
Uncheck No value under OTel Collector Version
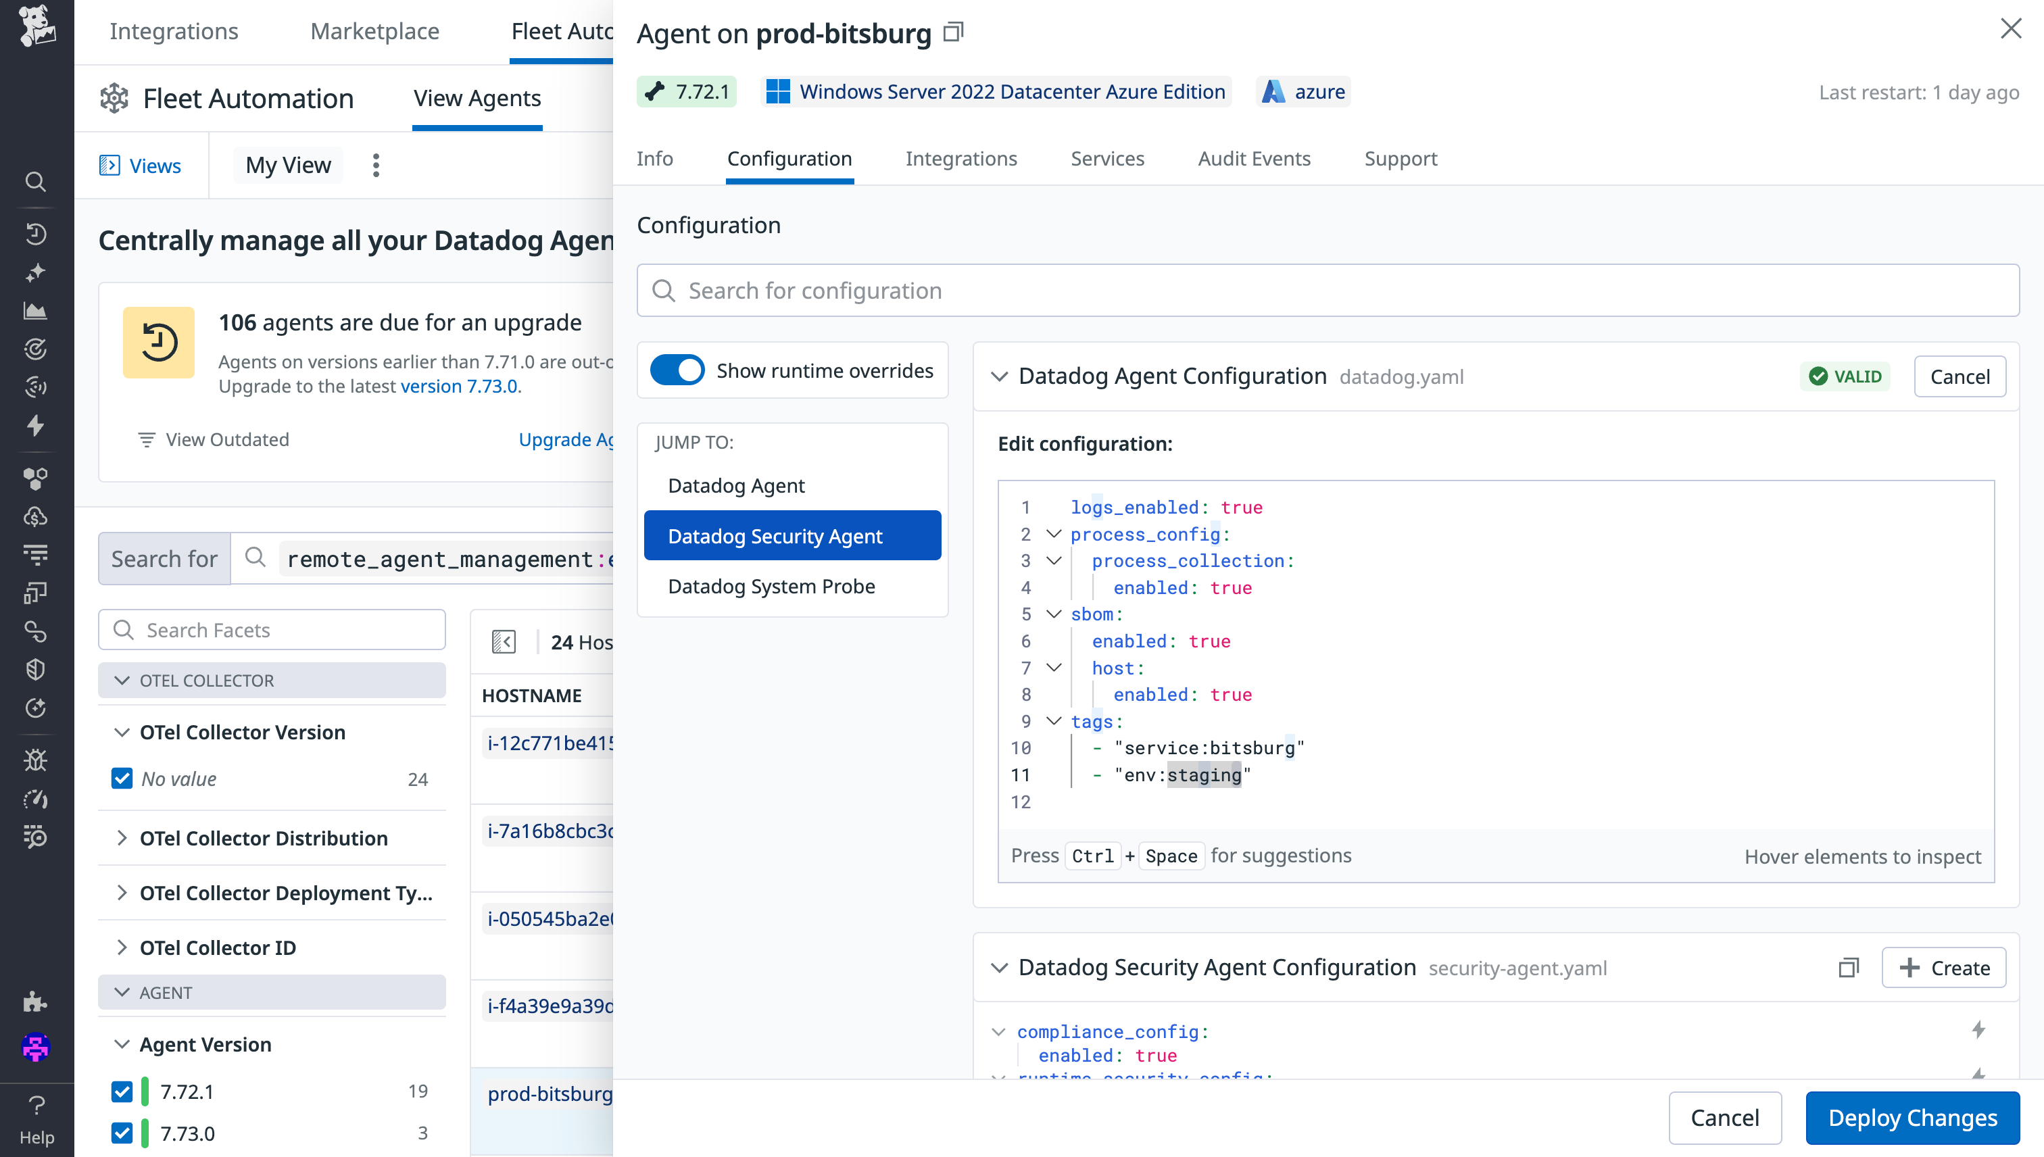[x=122, y=778]
